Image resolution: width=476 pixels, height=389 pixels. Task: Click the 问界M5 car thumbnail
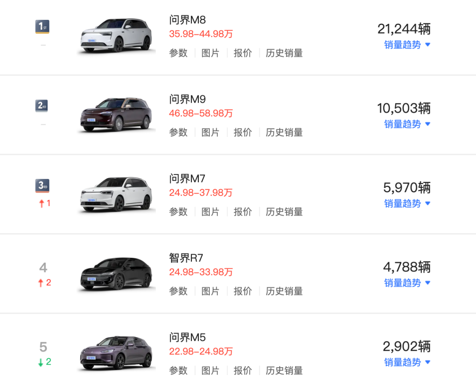[116, 352]
